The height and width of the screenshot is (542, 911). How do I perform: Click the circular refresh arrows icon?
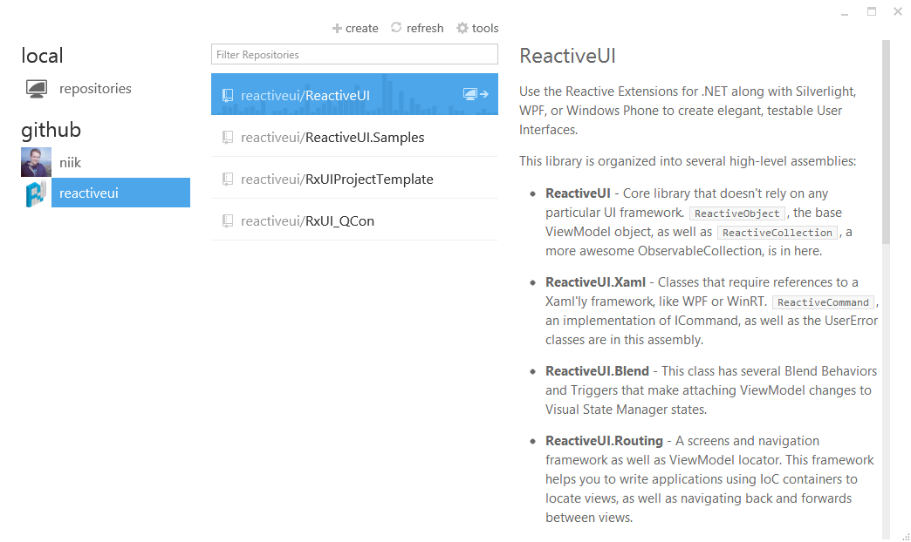[x=396, y=27]
